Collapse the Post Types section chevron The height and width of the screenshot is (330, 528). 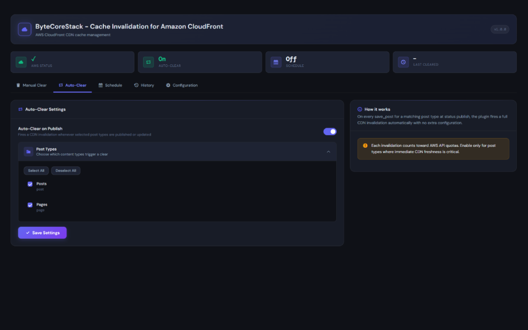328,152
